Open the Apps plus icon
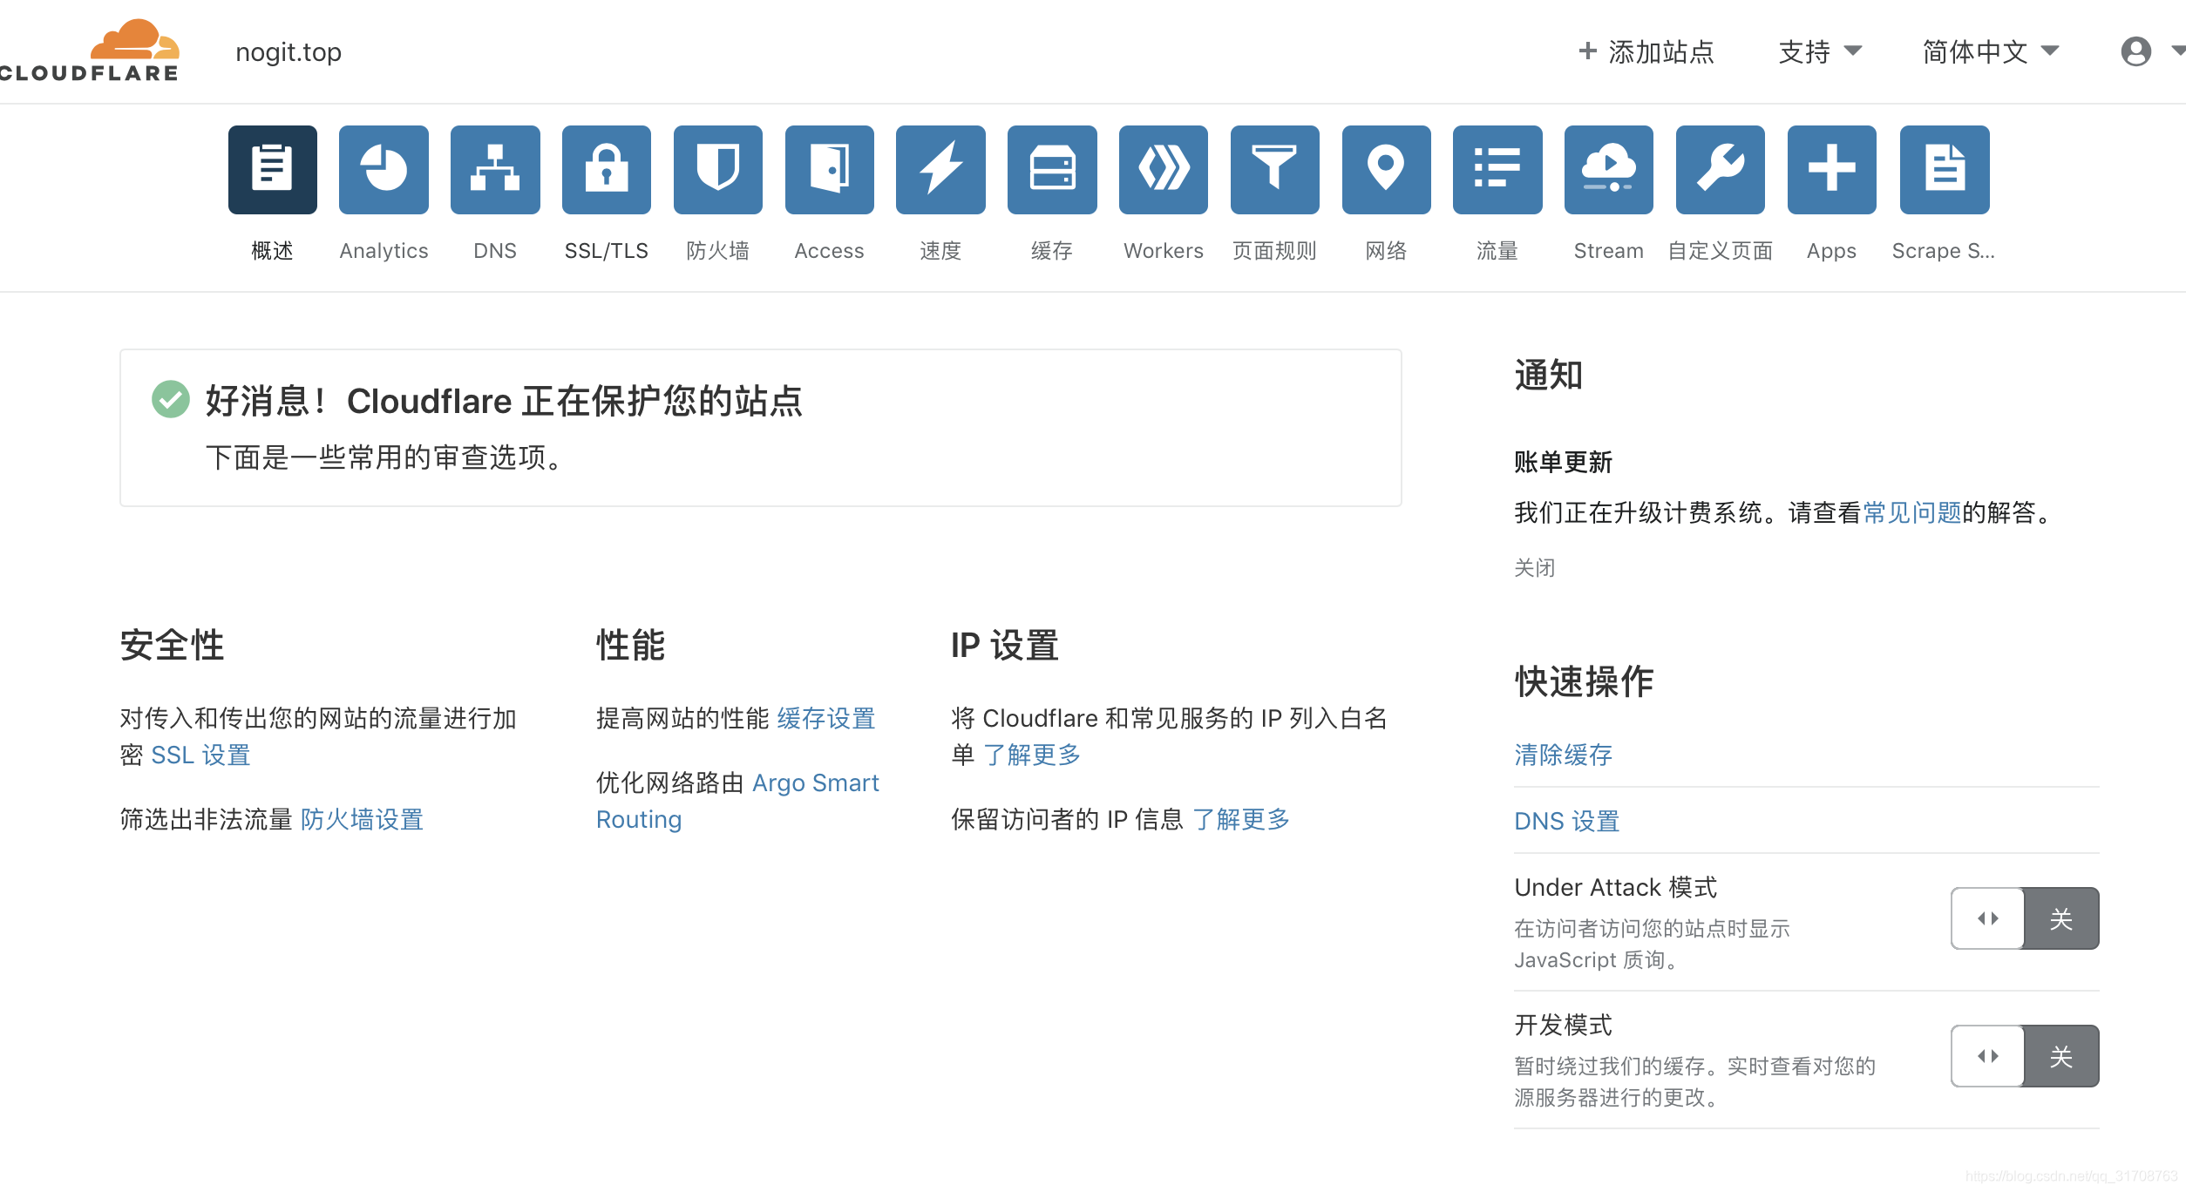This screenshot has width=2186, height=1192. coord(1832,169)
